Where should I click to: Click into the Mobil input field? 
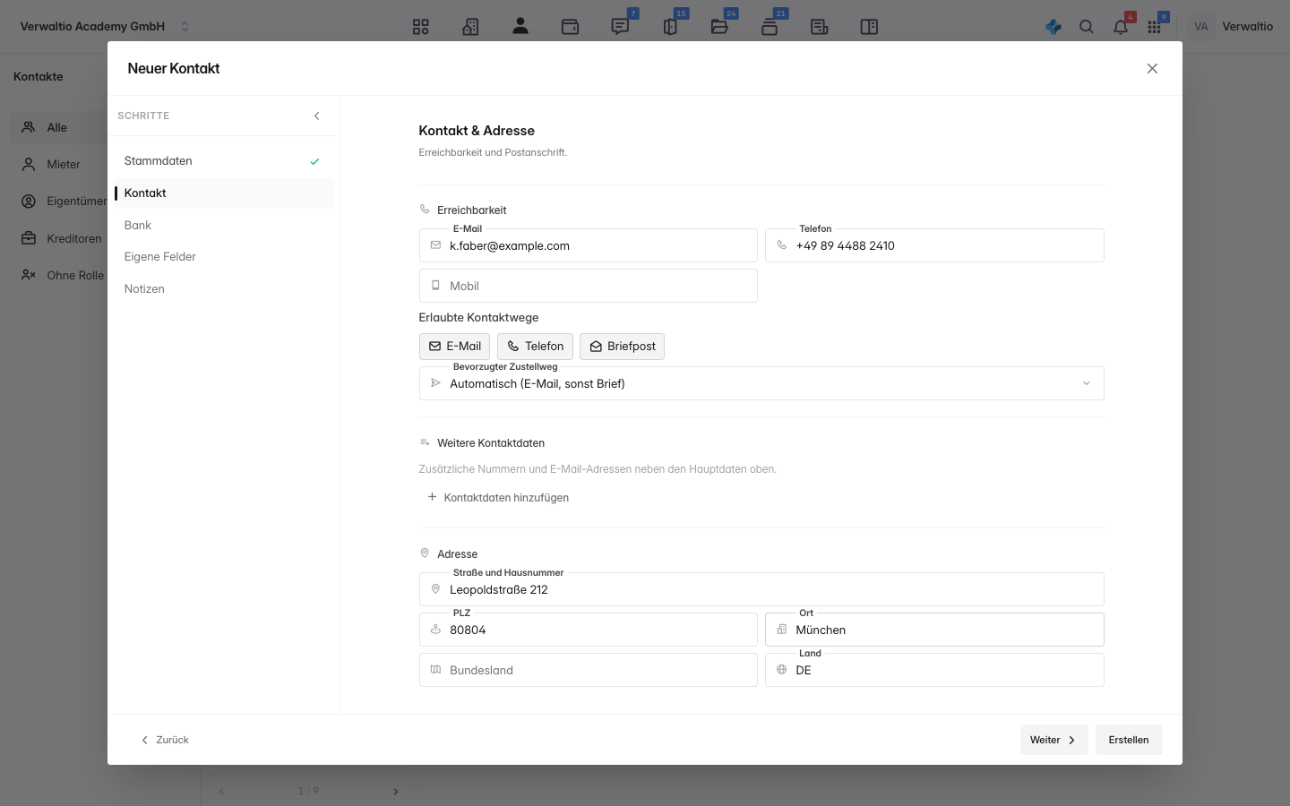coord(589,286)
